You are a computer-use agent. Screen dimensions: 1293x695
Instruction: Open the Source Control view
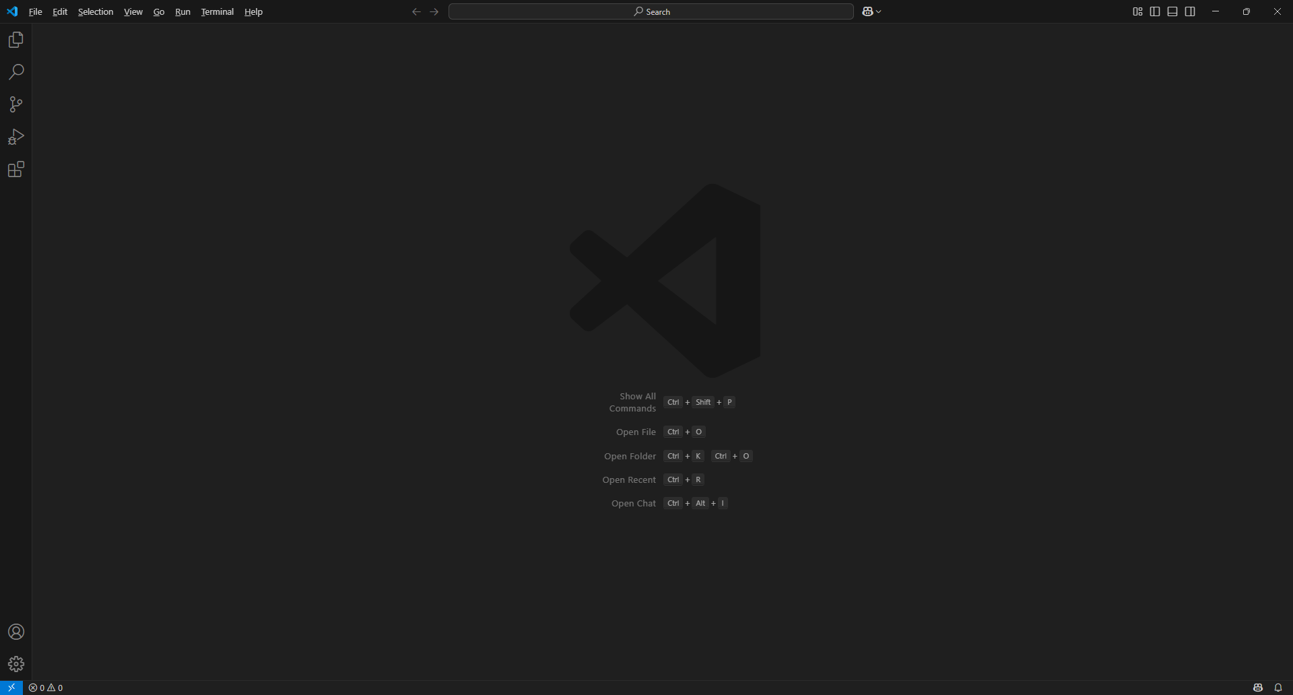coord(16,104)
